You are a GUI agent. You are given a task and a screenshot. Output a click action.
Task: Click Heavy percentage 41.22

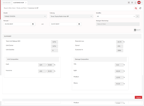coord(119,84)
